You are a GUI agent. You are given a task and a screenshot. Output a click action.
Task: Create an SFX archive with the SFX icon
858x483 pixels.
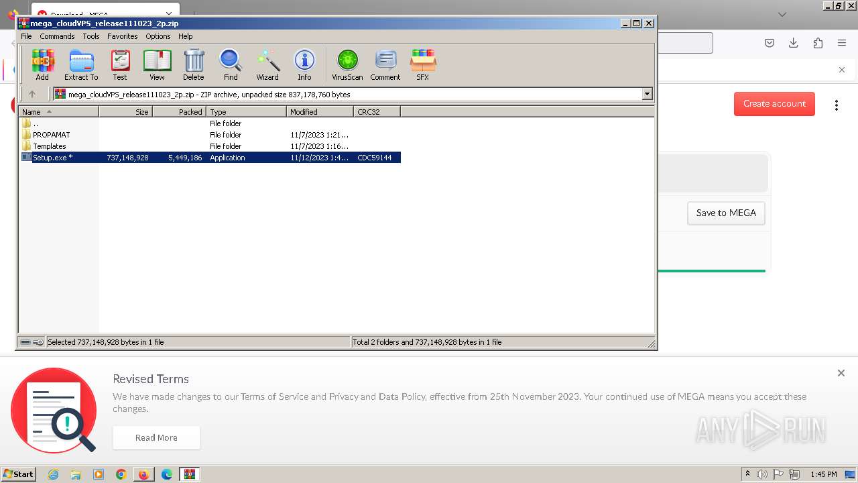(x=422, y=65)
